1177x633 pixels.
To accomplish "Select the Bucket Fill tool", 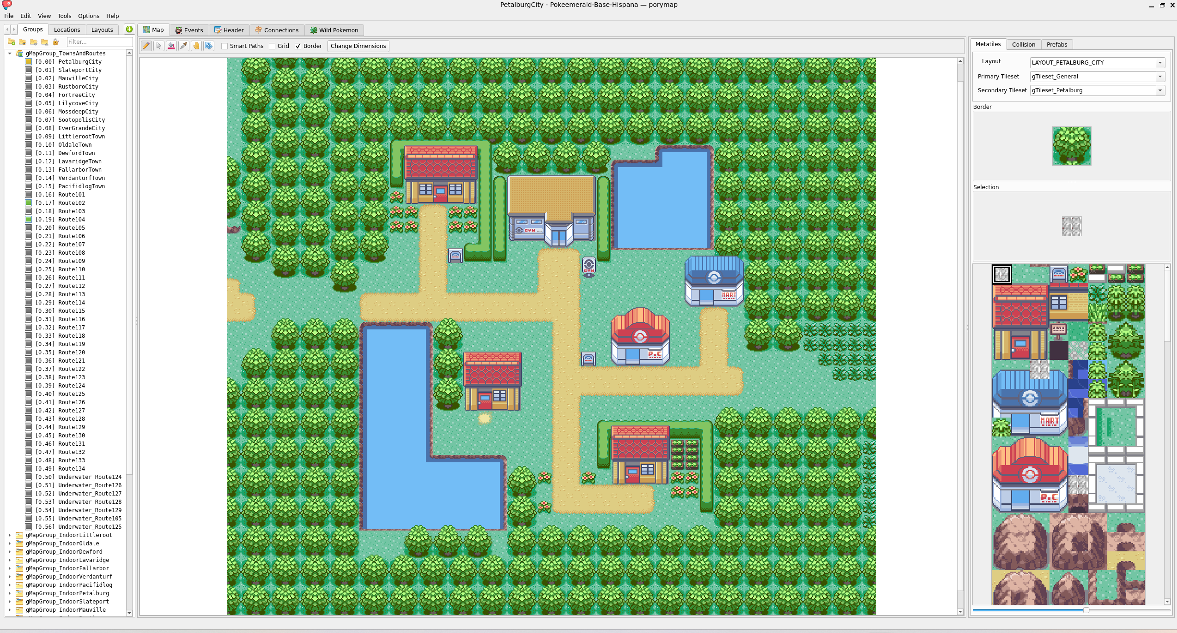I will click(171, 46).
